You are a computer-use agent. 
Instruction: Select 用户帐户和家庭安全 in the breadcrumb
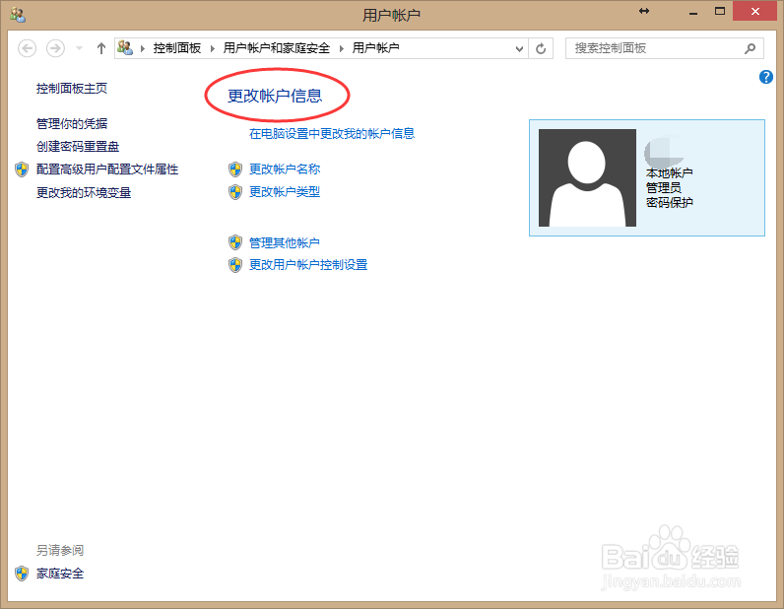(x=277, y=48)
